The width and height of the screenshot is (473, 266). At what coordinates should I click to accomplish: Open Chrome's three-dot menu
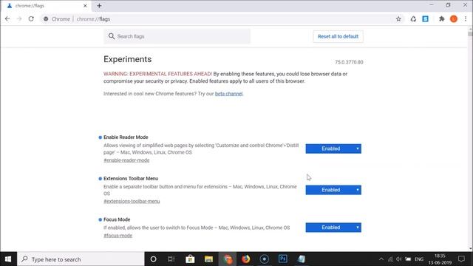point(466,18)
